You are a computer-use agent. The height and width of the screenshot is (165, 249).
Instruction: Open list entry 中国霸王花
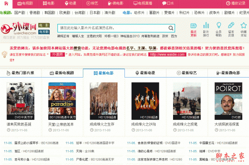point(207,143)
